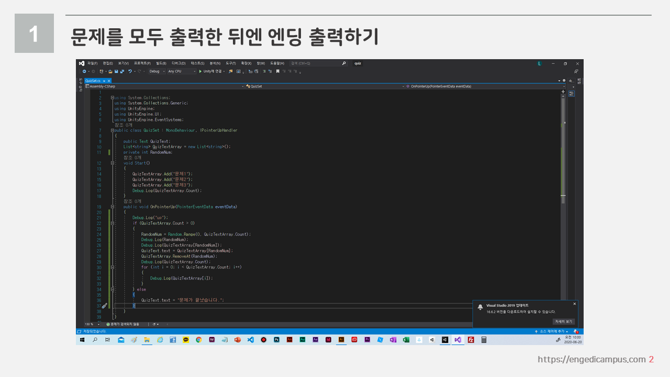Open the 파일(F) menu
Viewport: 670px width, 377px height.
[x=93, y=63]
